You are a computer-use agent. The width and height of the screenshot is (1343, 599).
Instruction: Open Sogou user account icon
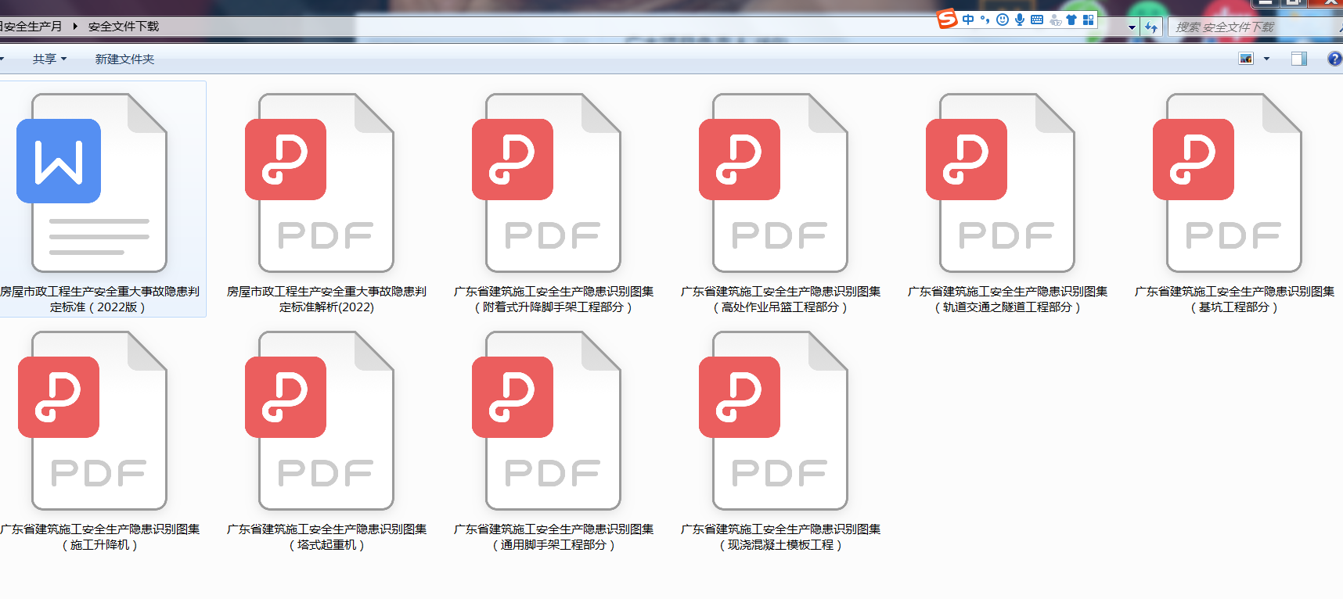pos(1055,20)
